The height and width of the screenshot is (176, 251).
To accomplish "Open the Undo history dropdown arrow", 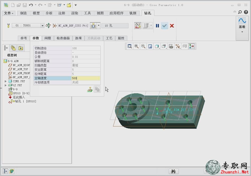I will tap(36, 5).
